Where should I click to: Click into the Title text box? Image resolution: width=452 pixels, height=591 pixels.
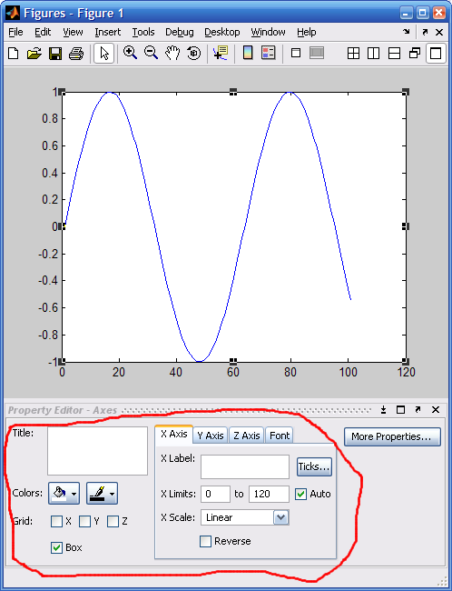coord(97,451)
